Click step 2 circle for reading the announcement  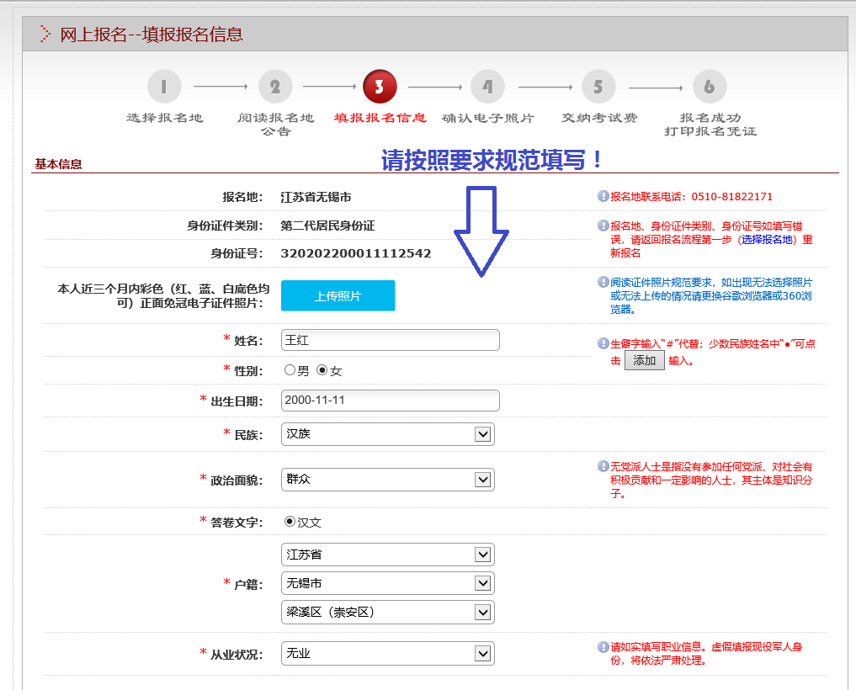[275, 87]
